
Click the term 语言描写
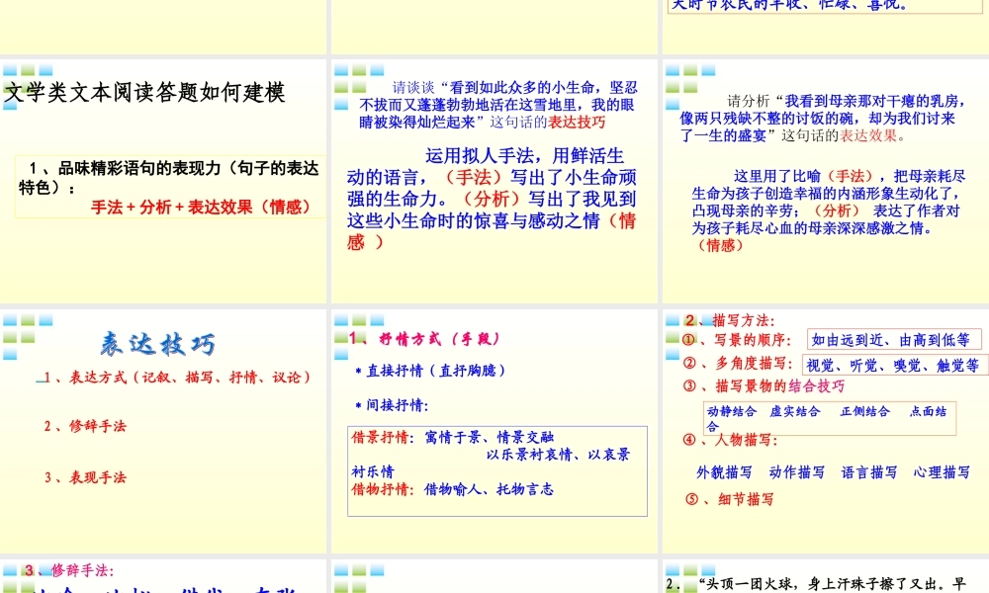(869, 472)
